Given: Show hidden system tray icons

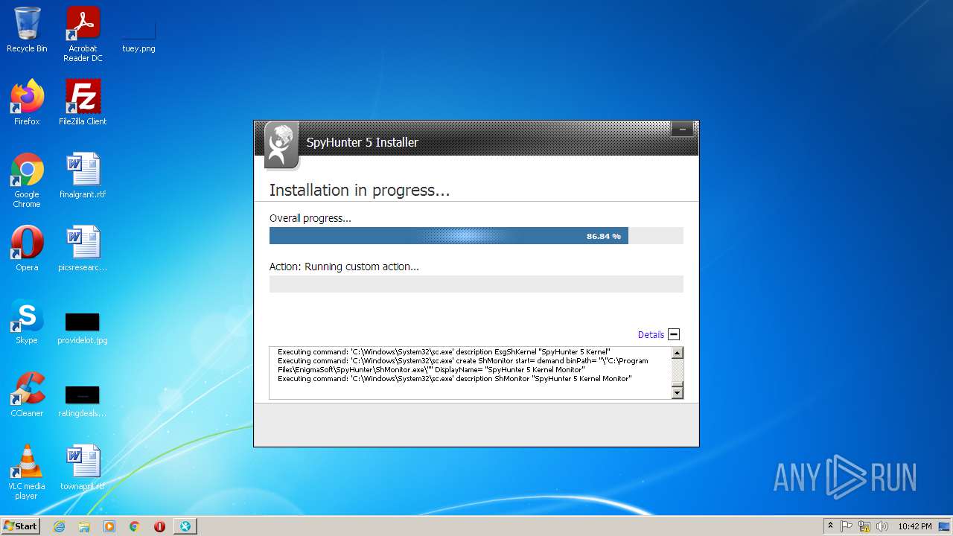Looking at the screenshot, I should tap(830, 526).
